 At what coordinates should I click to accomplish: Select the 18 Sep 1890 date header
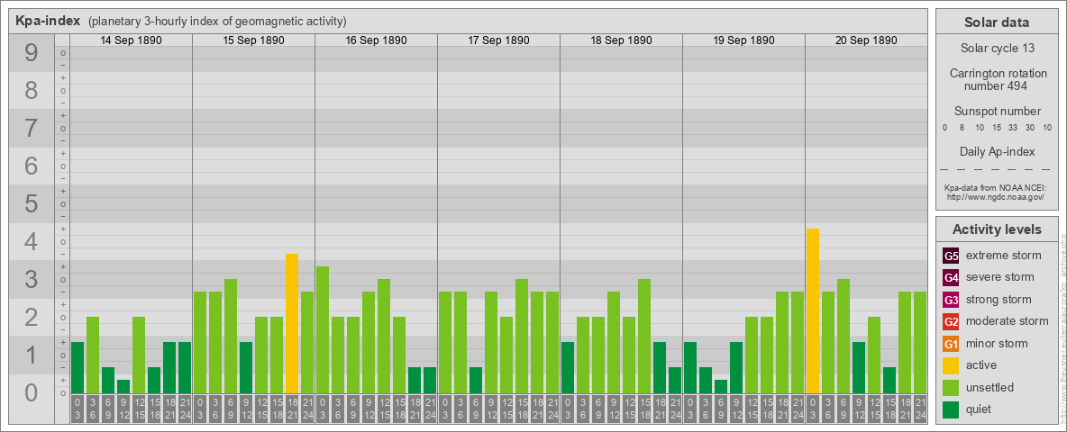coord(621,40)
